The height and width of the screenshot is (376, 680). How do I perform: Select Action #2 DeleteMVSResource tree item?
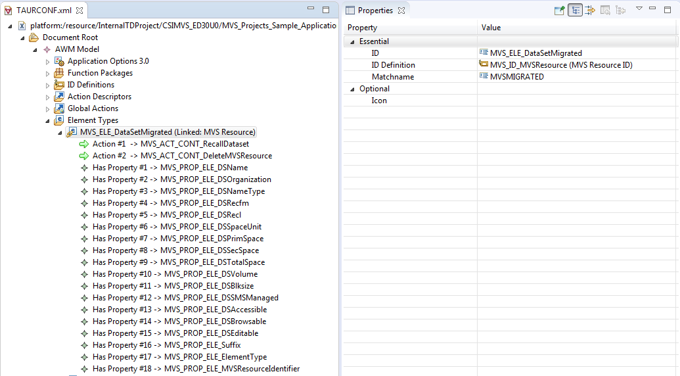click(182, 156)
